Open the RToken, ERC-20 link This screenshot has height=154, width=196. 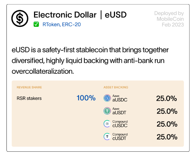(x=62, y=25)
